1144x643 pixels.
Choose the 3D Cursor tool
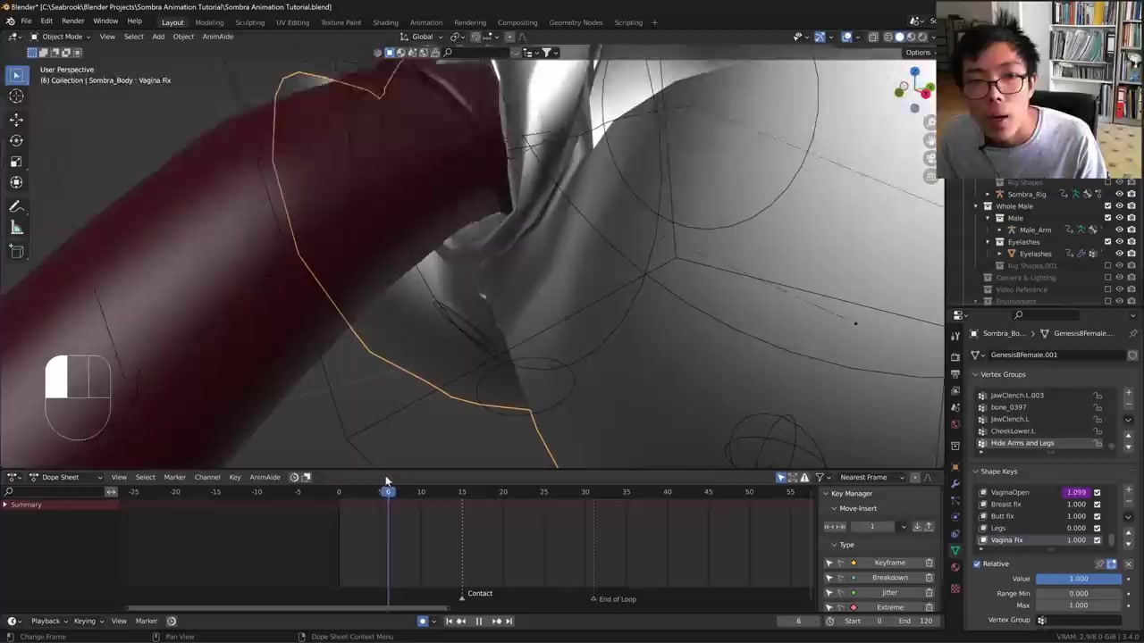[x=16, y=96]
